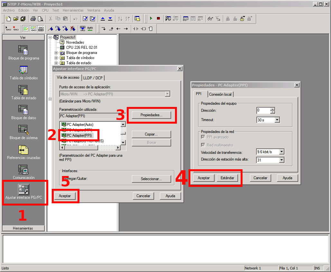
Task: Click the Cut scissors icon
Action: 51,19
